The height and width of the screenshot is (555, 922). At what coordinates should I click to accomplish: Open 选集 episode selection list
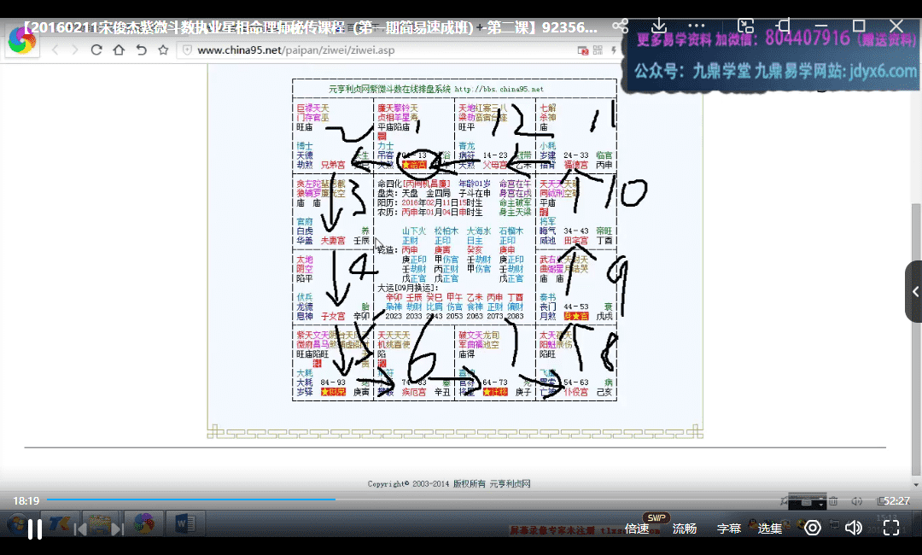coord(770,529)
